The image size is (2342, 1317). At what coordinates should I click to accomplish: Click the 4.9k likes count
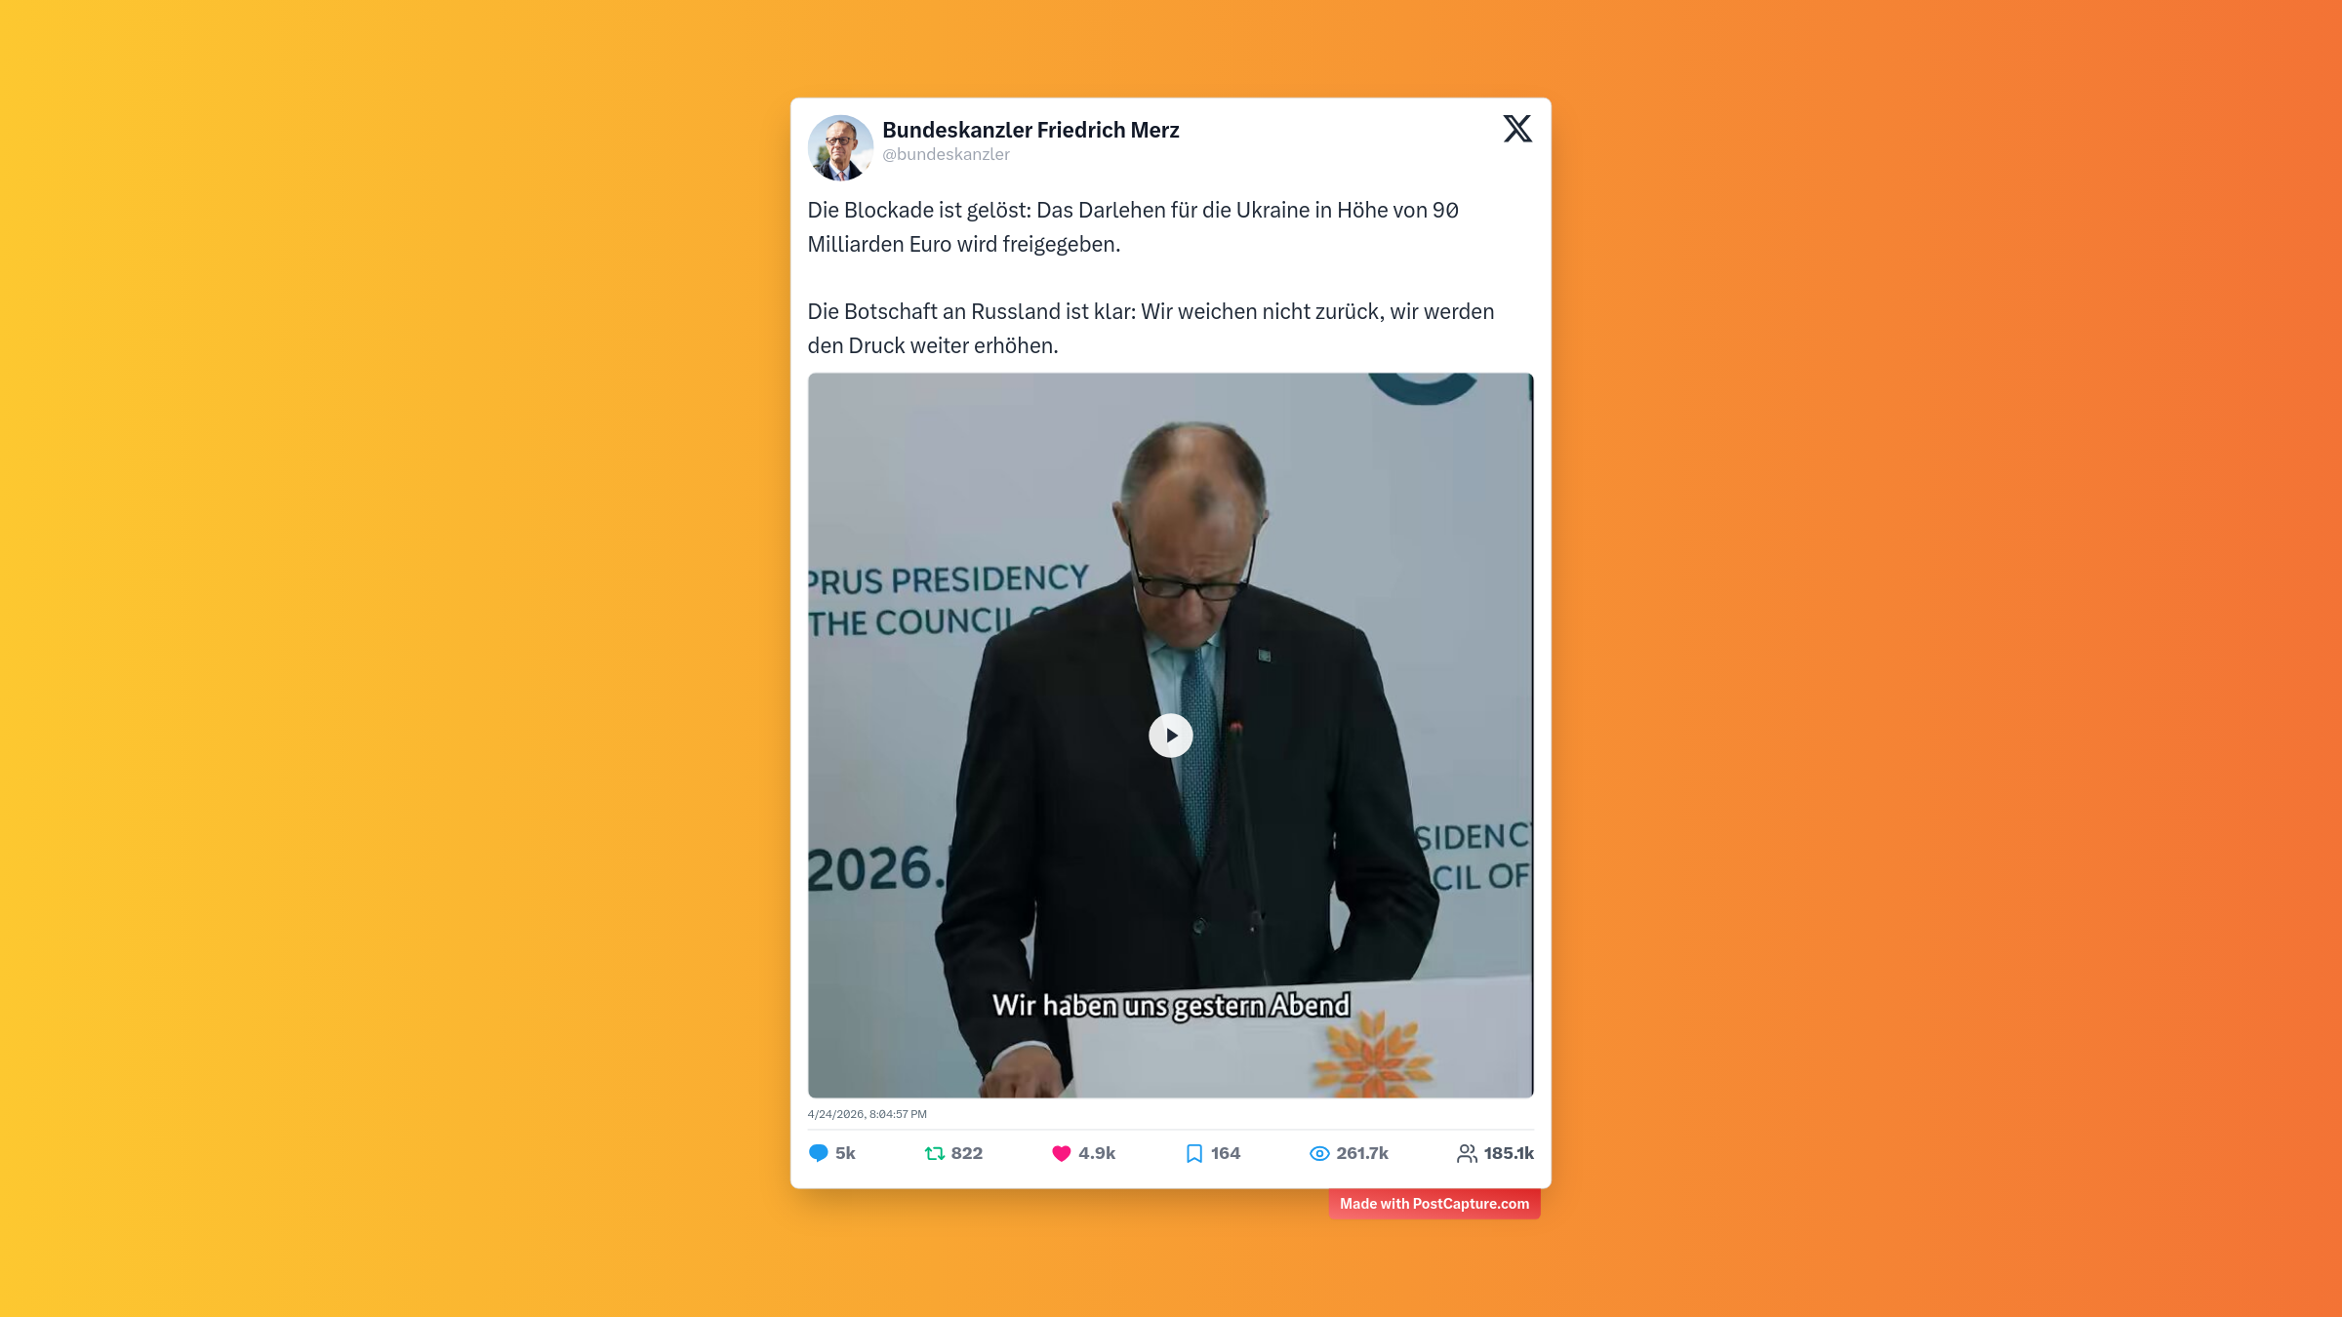[x=1097, y=1153]
